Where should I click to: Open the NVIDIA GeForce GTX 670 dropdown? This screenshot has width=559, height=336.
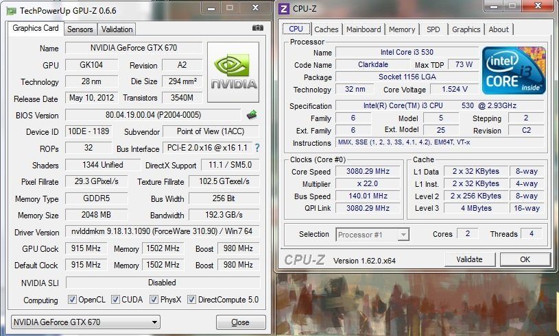[86, 322]
